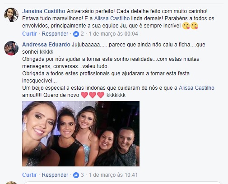Viewport: 228px width, 184px height.
Task: Click the number 2 likes count
Action: pos(82,34)
